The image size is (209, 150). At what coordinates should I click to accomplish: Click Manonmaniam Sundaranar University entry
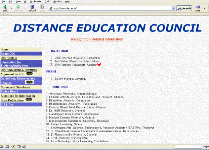click(79, 121)
